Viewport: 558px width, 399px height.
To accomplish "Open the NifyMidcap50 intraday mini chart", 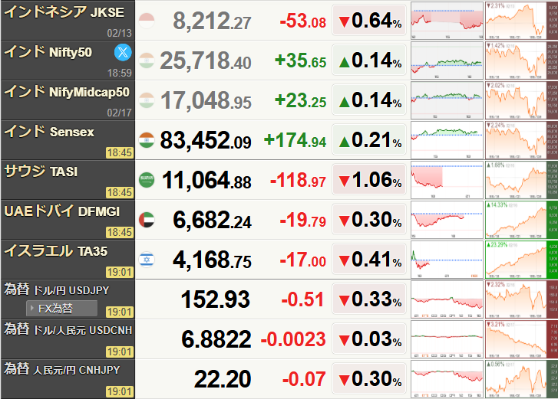I will 447,100.
